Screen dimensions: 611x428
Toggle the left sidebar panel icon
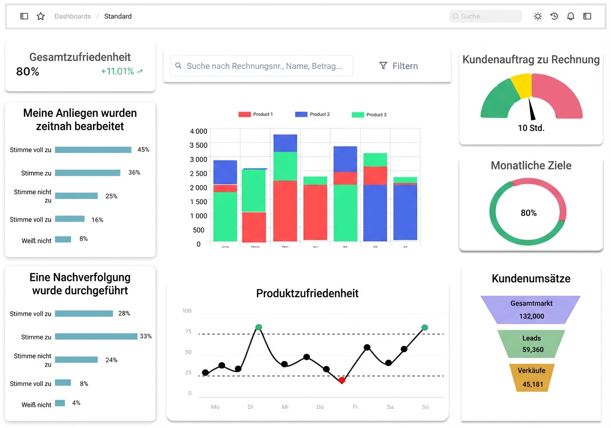[x=24, y=16]
